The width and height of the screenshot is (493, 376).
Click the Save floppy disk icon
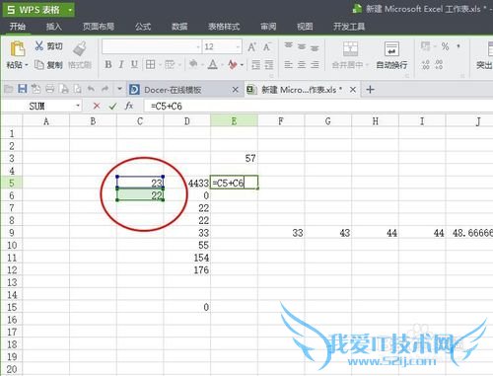22,89
